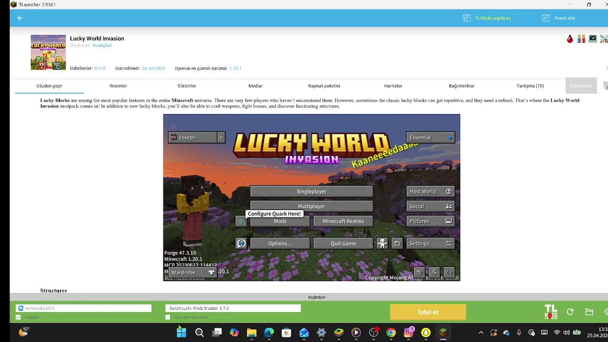This screenshot has height=342, width=608.
Task: Open the account selector eymenbaba1871
Action: coord(84,308)
